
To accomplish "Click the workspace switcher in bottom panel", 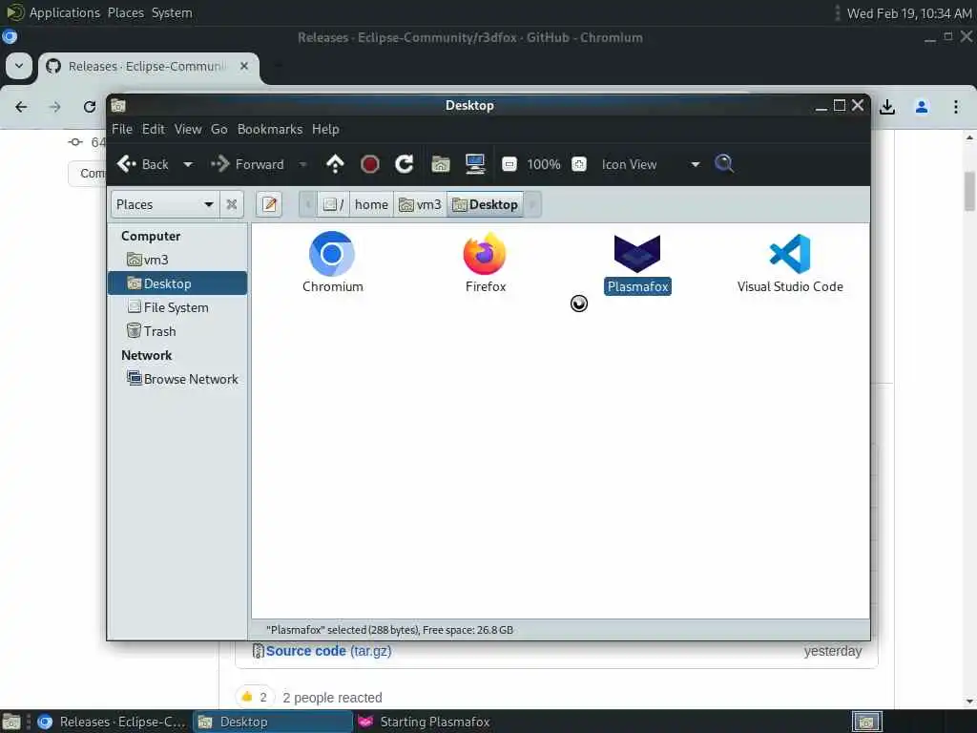I will tap(866, 722).
